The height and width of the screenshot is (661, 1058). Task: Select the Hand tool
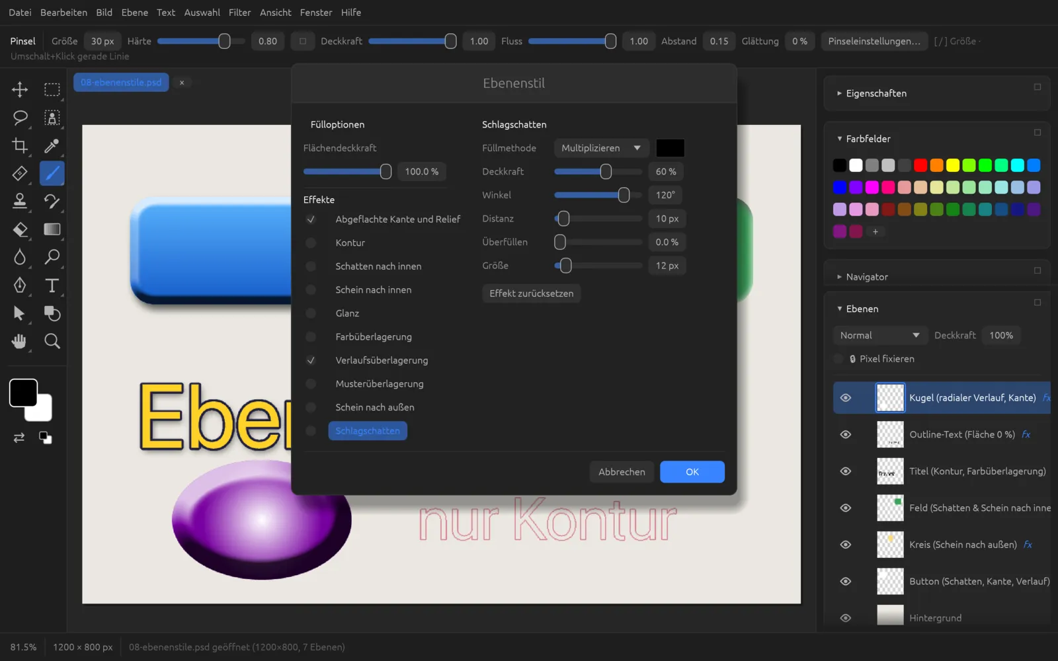pos(20,341)
